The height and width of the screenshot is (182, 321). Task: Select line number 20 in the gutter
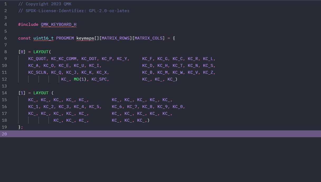4,134
